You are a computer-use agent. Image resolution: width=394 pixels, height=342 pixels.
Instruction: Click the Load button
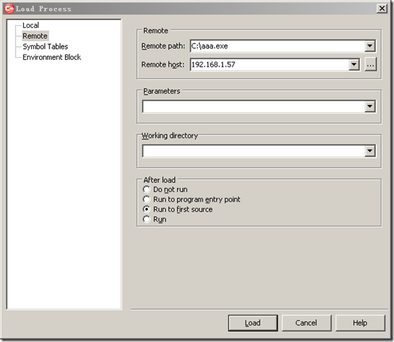(252, 323)
